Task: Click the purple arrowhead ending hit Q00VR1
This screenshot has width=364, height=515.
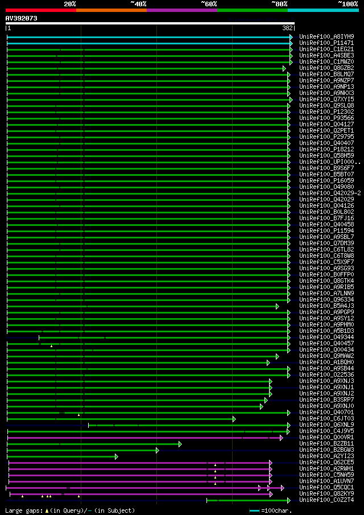Action: (282, 438)
